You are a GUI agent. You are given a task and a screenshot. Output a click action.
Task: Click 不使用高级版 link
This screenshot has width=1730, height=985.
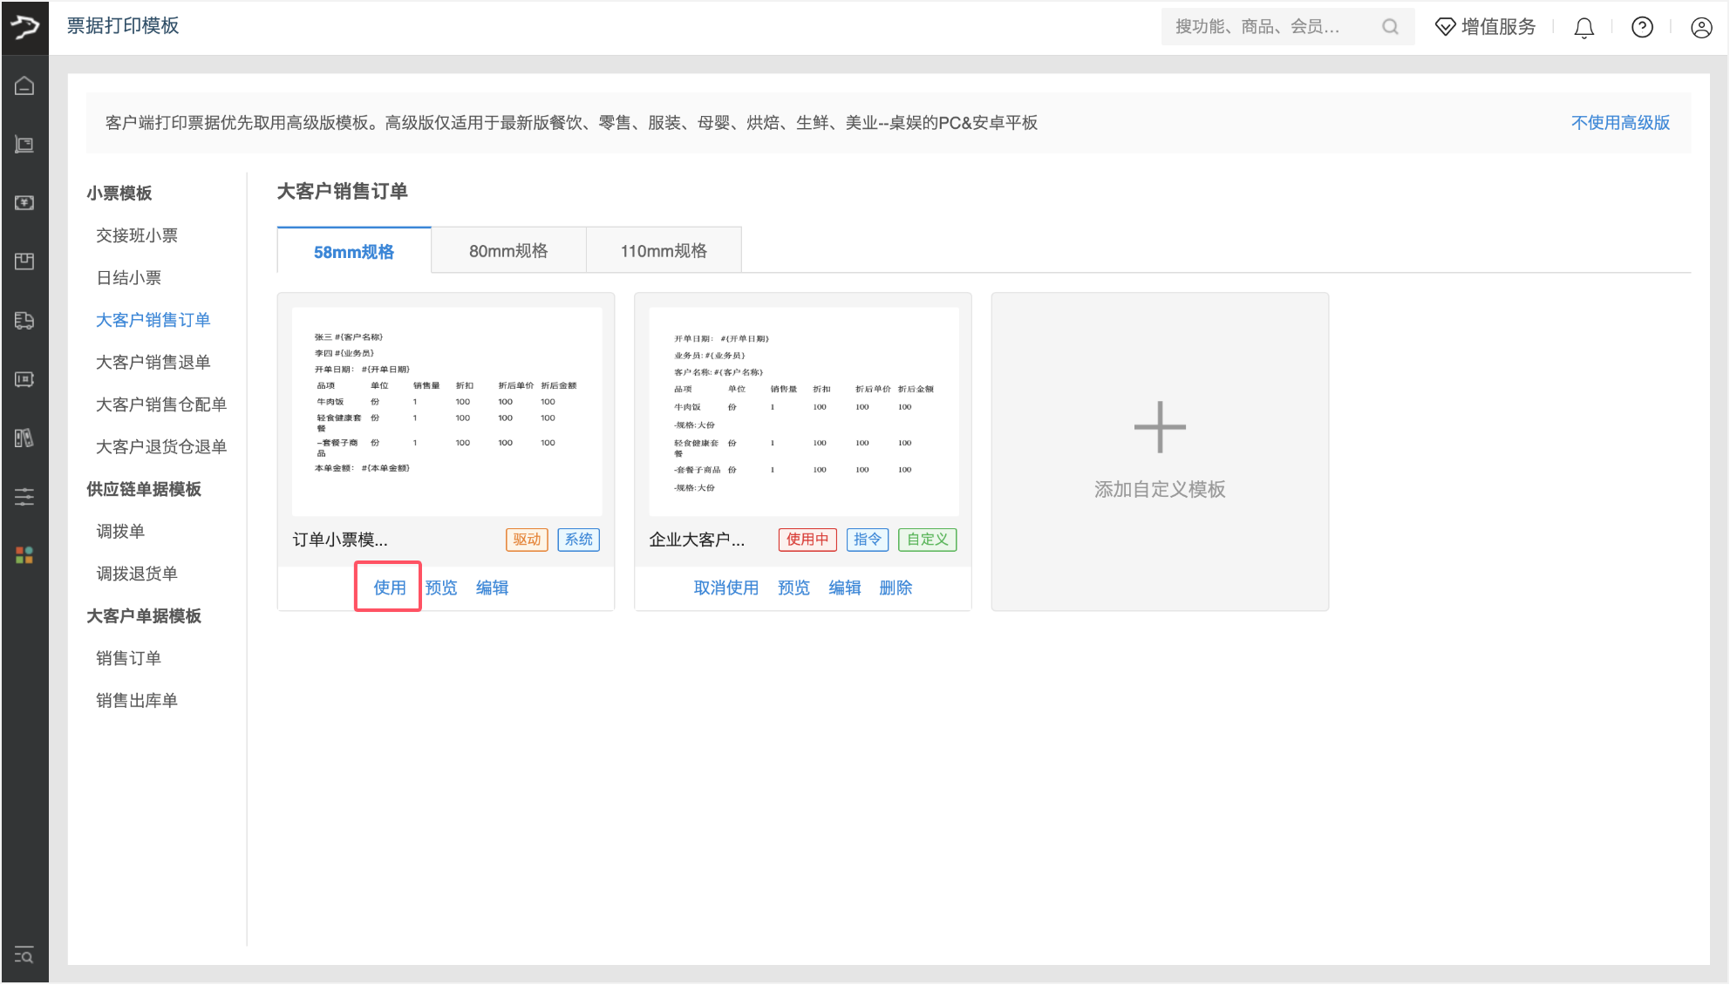click(x=1619, y=123)
